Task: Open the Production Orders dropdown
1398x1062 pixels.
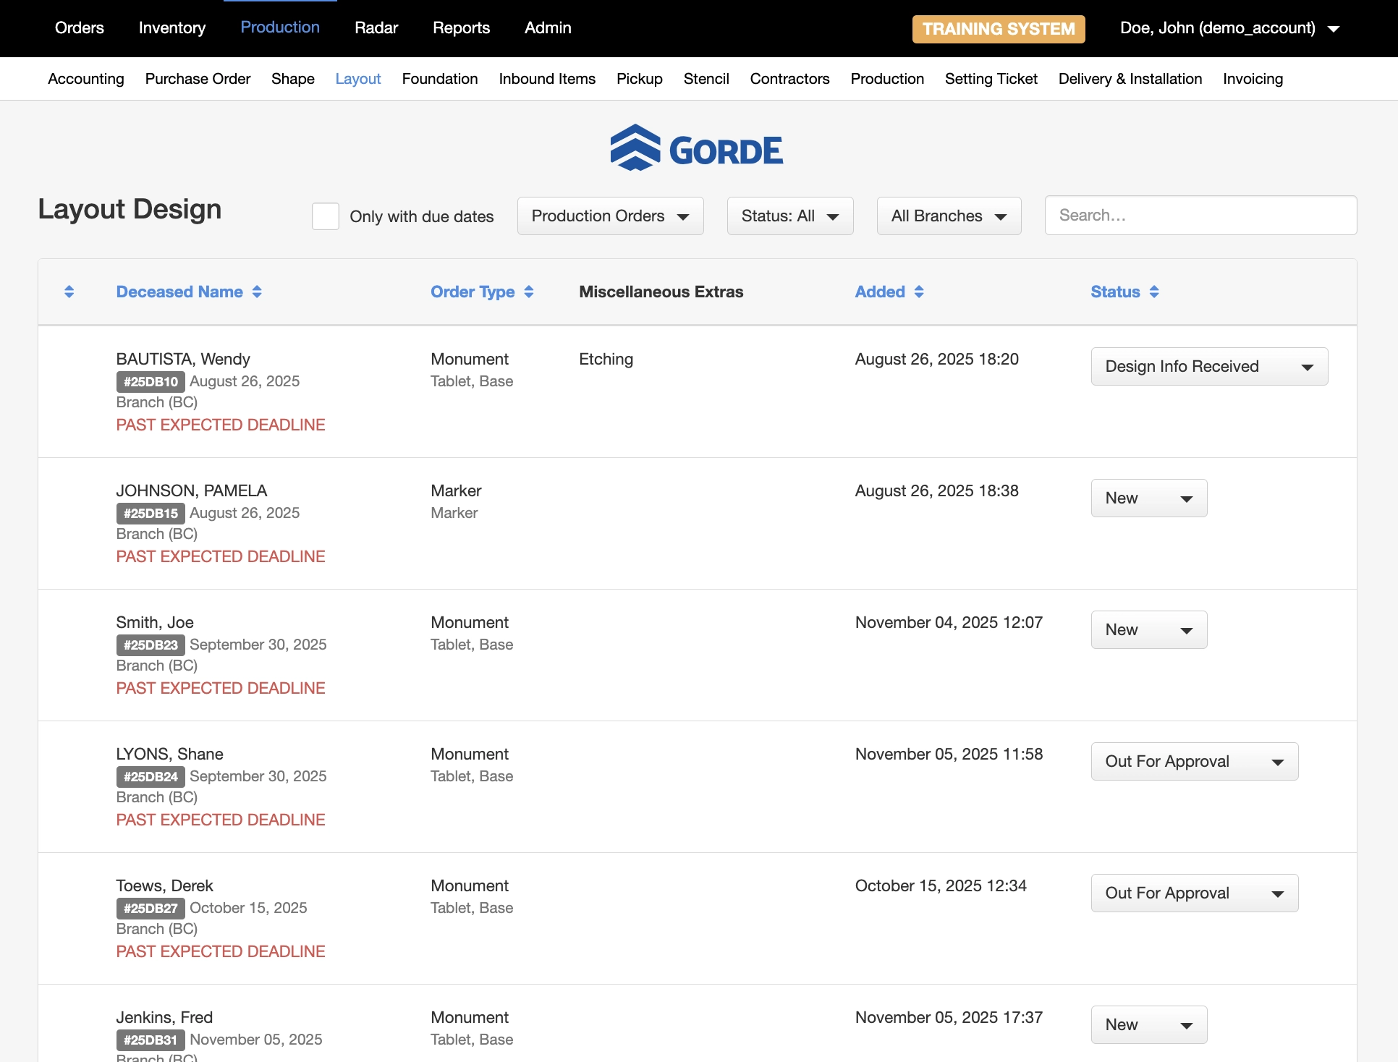Action: click(610, 216)
